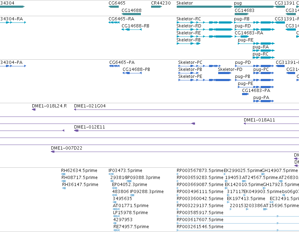Viewport: 299px width, 232px height.
Task: Click protein pug-PA feature
Action: click(x=264, y=101)
